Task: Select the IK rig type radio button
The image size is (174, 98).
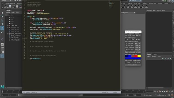Action: pos(126,39)
